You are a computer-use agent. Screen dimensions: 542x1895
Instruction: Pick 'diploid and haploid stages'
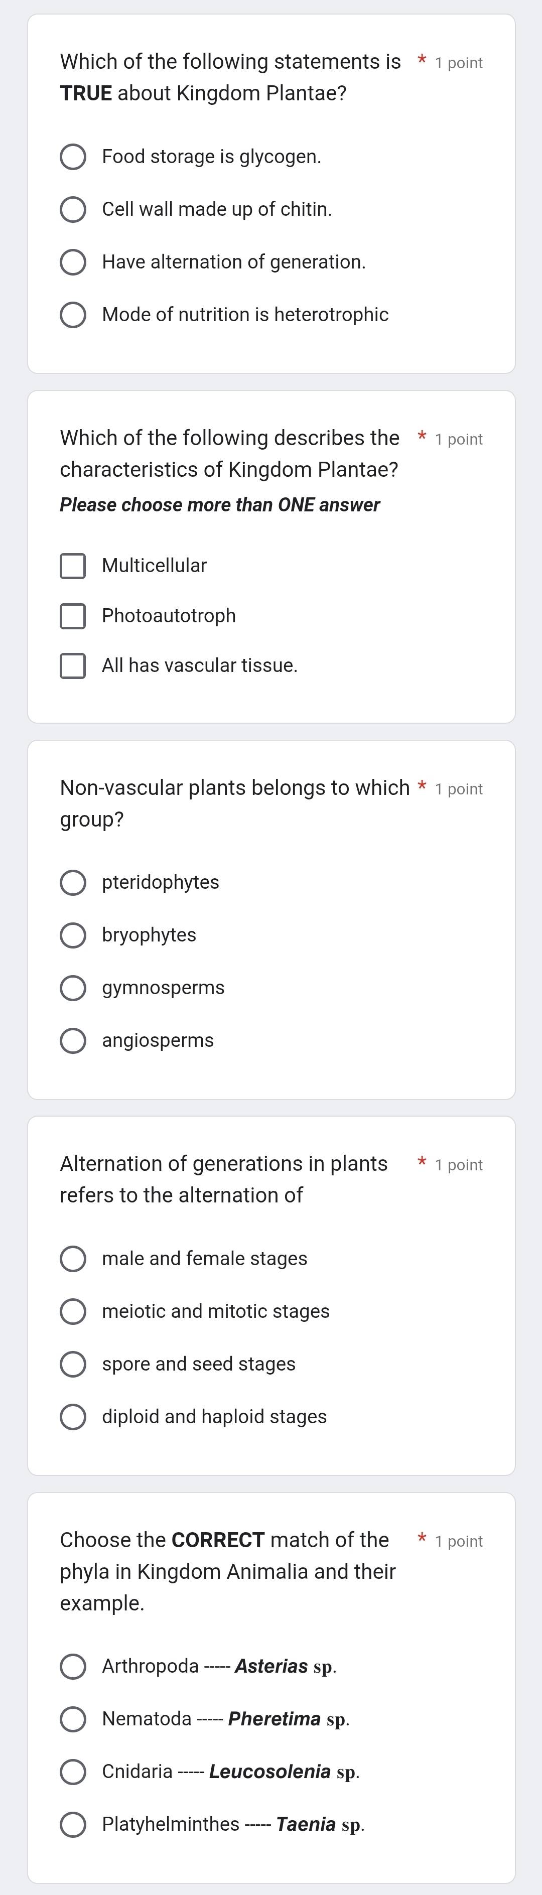(x=73, y=1417)
